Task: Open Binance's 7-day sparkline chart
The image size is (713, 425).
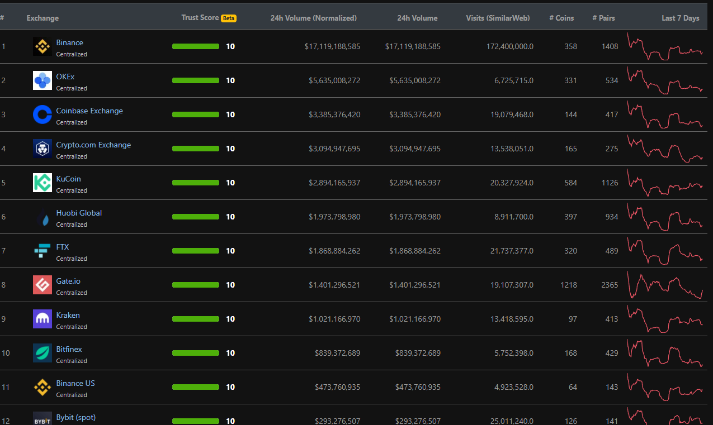Action: pos(665,46)
